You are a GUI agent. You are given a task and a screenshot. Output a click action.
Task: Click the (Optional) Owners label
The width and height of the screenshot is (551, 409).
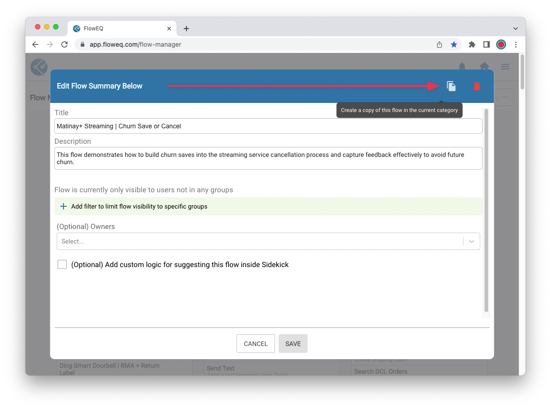click(x=86, y=226)
